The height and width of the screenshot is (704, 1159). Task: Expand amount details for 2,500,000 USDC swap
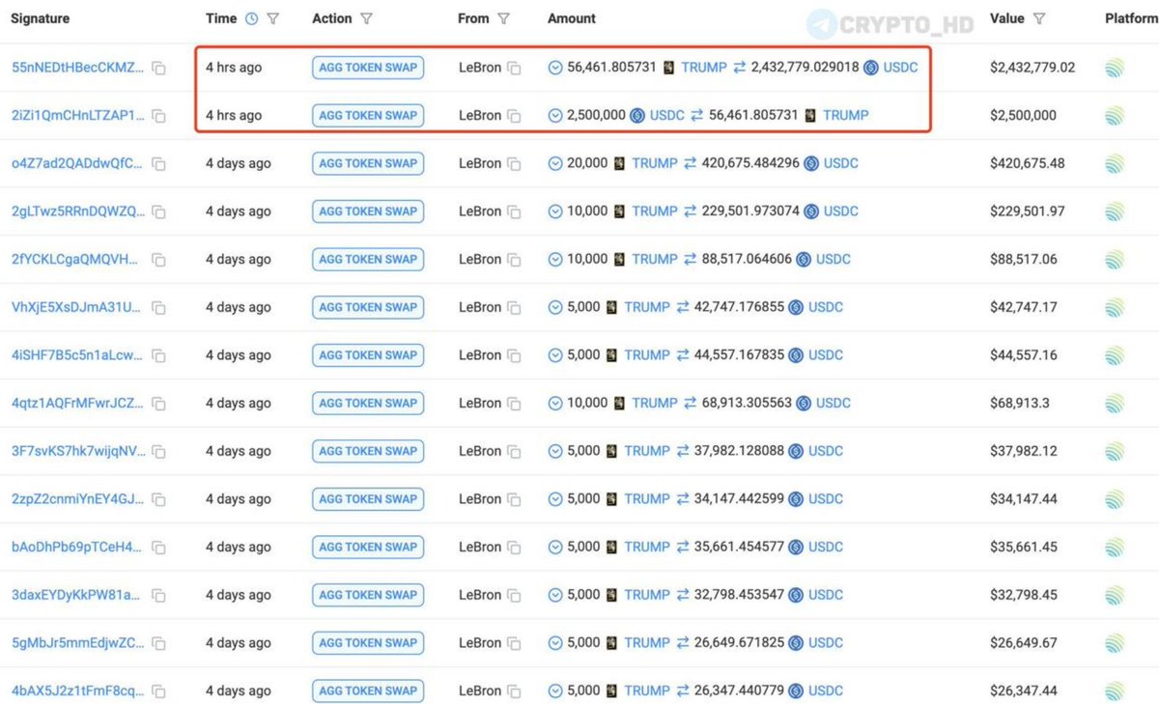pos(555,115)
